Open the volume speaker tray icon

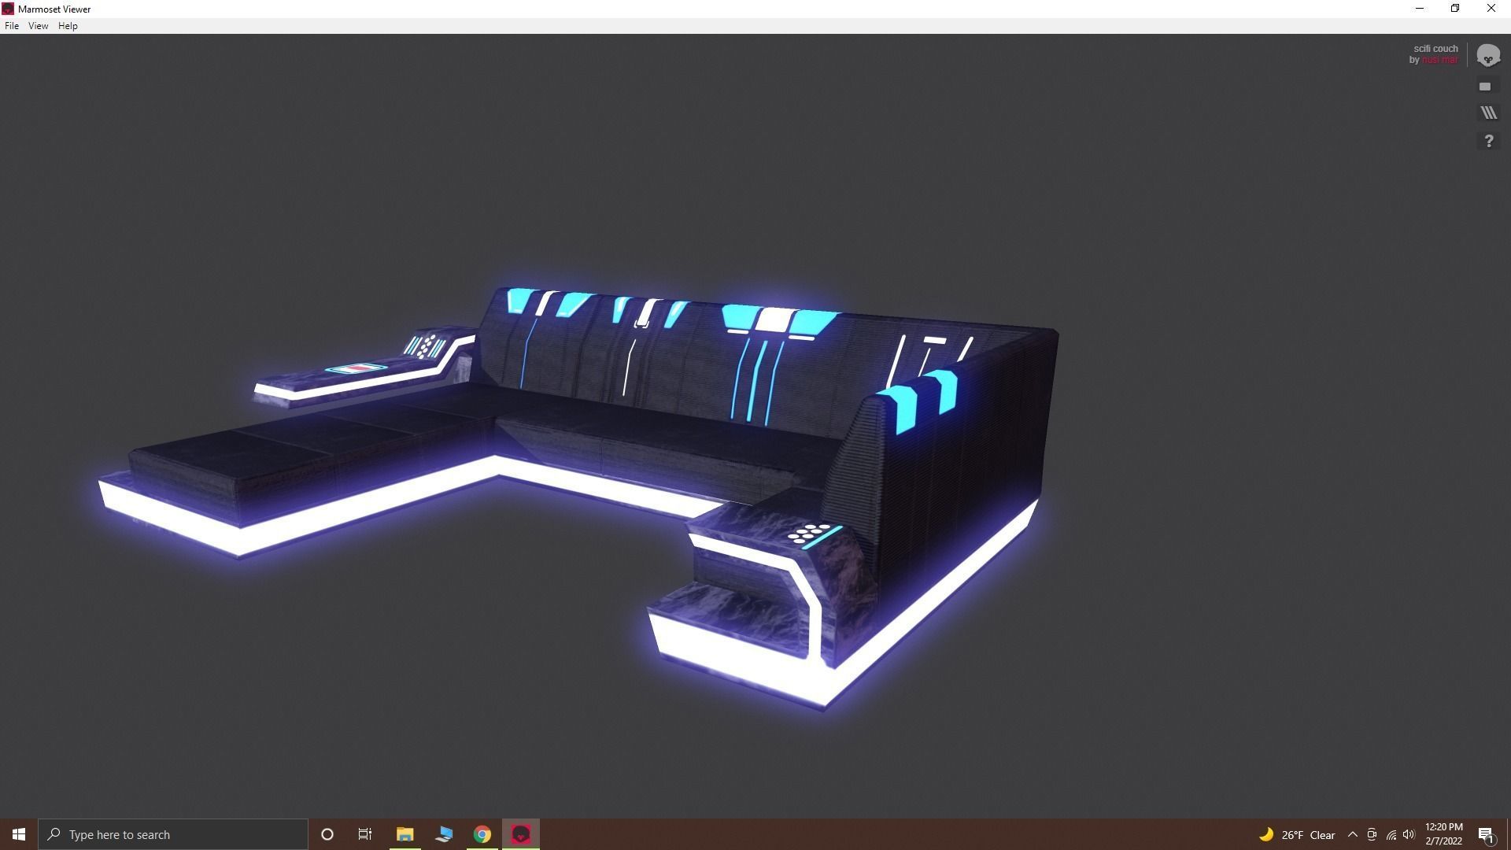(x=1409, y=835)
